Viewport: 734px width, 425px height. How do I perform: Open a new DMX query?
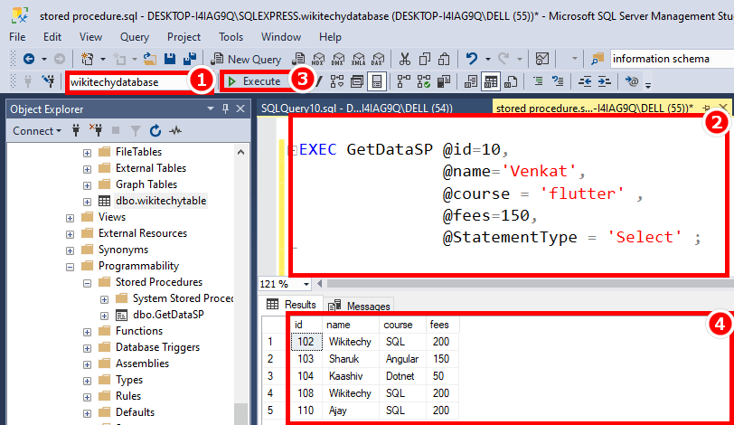tap(338, 59)
